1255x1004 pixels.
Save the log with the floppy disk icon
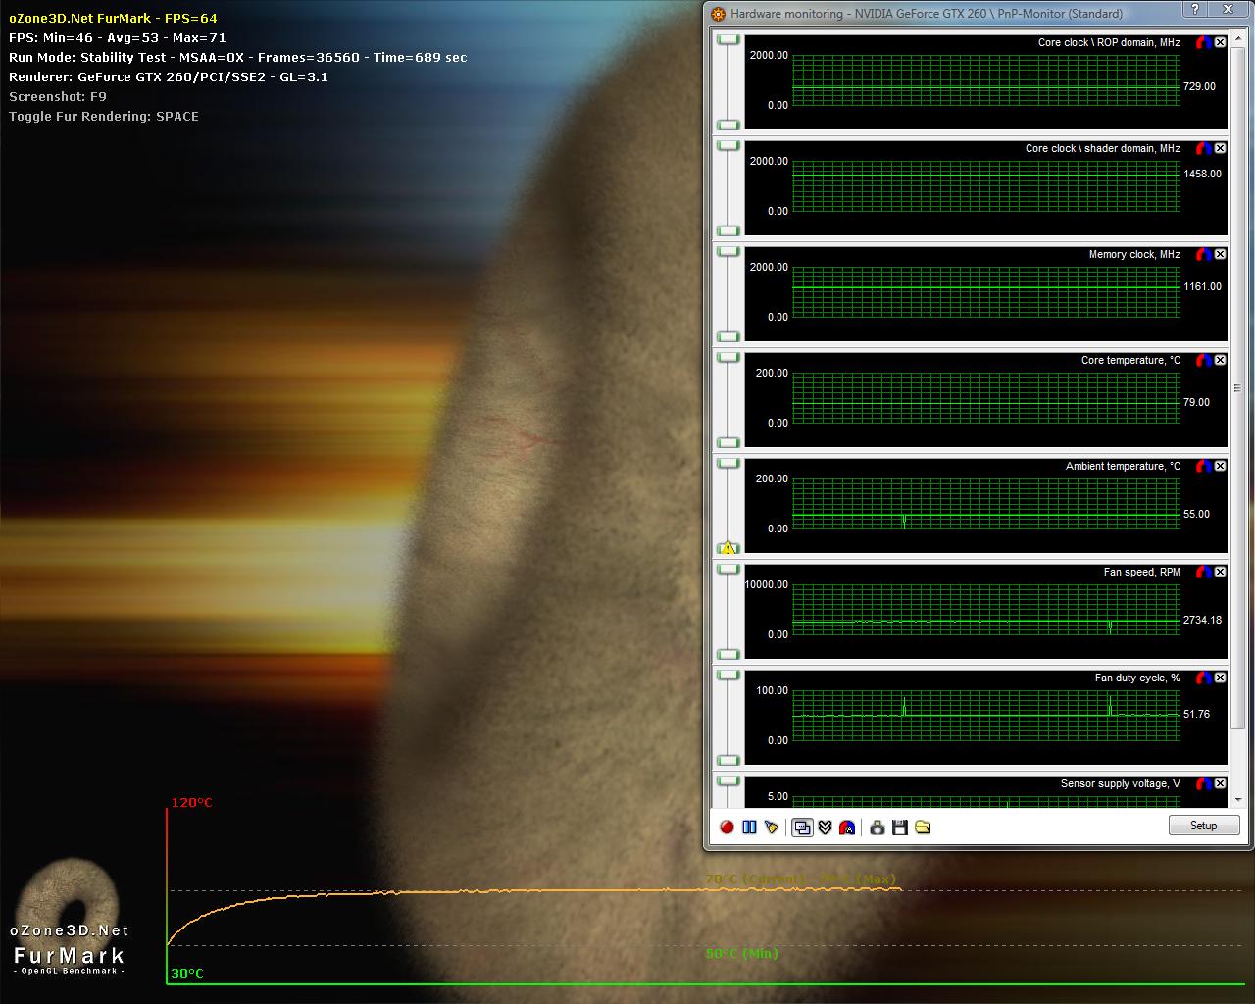[x=899, y=828]
